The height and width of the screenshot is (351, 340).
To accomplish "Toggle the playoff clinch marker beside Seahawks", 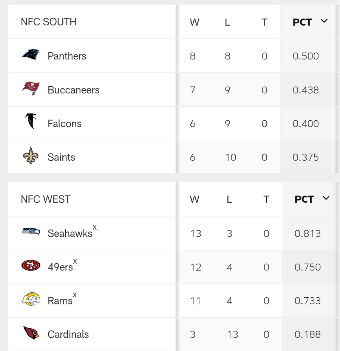I will tap(95, 227).
